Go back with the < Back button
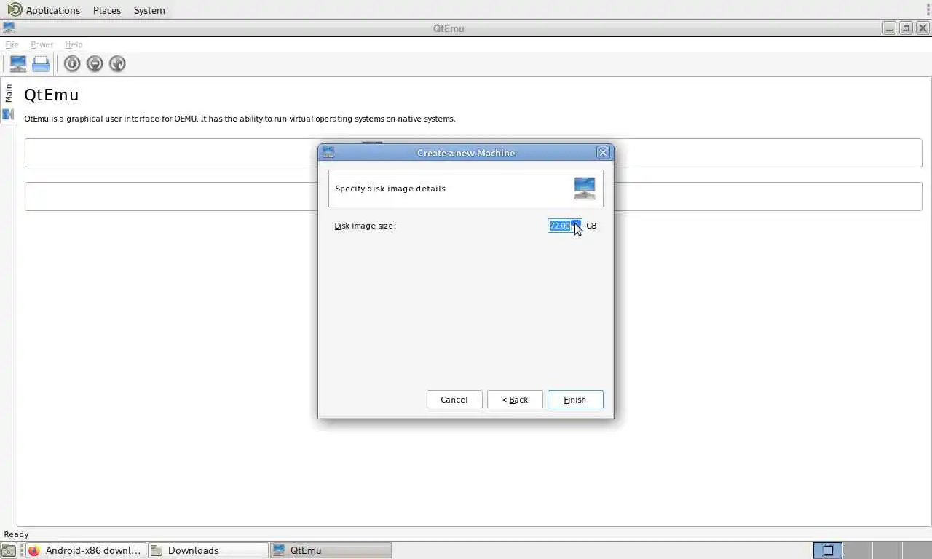932x559 pixels. point(515,400)
